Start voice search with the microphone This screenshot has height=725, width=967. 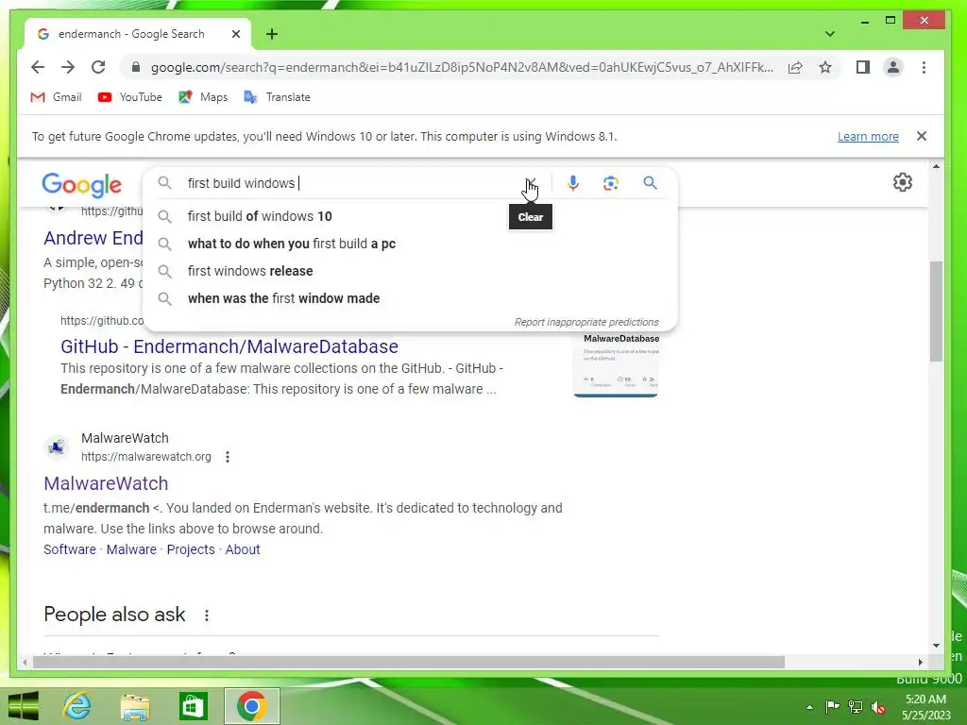point(573,183)
